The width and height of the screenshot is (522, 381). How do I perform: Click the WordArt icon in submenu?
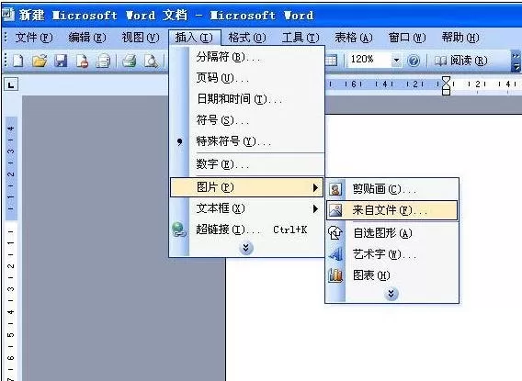tap(335, 254)
